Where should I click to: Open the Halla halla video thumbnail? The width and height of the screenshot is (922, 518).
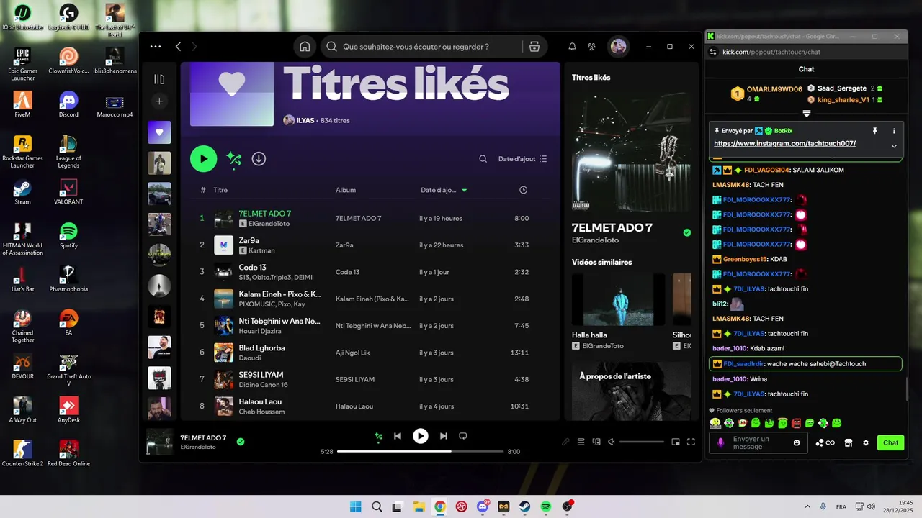(x=619, y=299)
